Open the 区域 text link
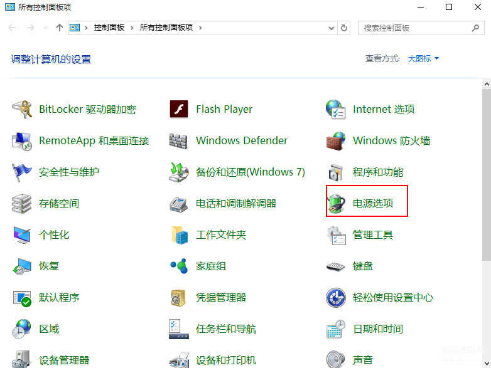The width and height of the screenshot is (491, 368). [49, 329]
